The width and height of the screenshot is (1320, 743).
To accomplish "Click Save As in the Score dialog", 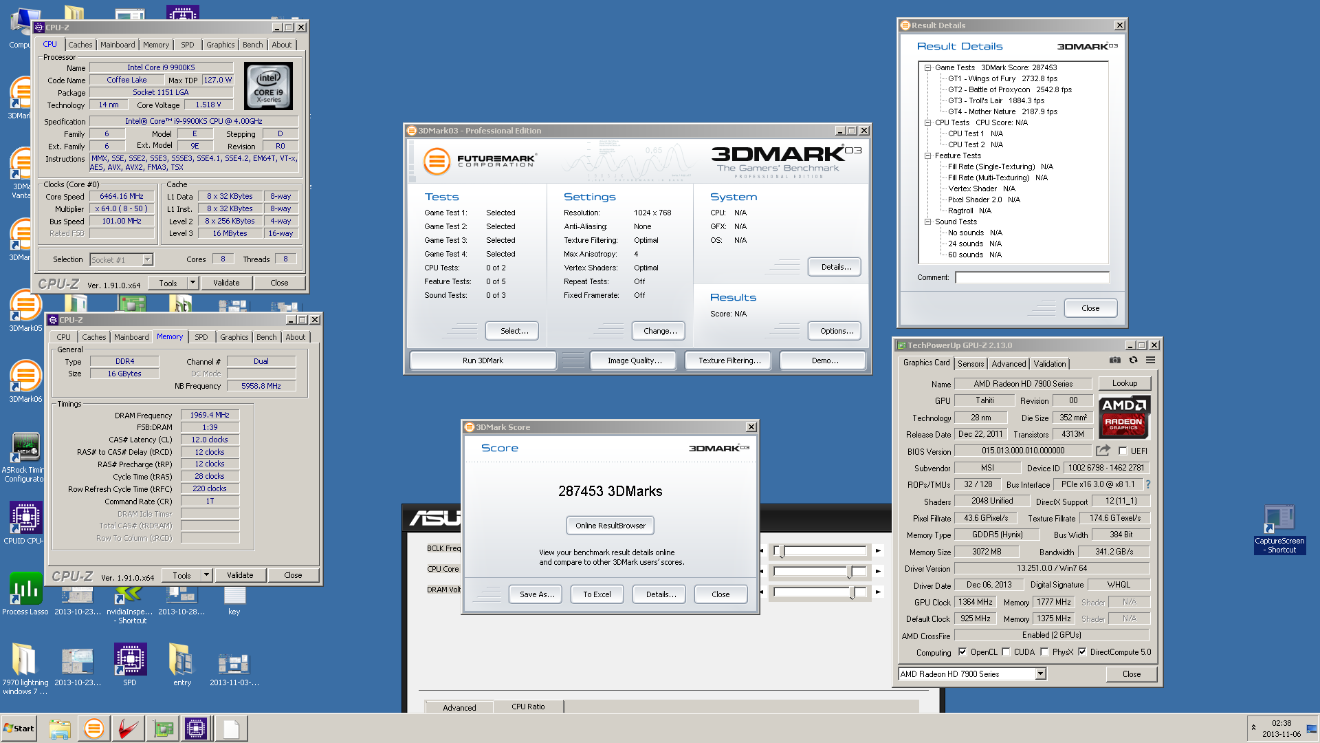I will (x=537, y=594).
